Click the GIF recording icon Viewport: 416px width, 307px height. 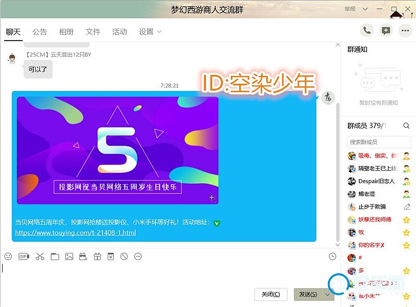[24, 257]
